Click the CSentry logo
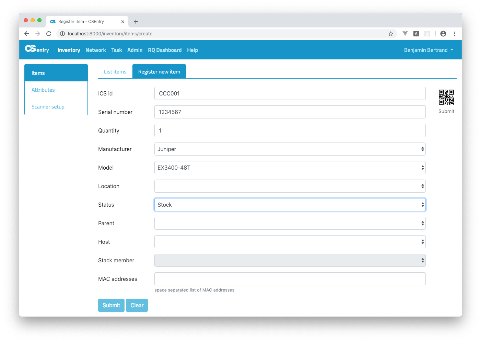Image resolution: width=481 pixels, height=342 pixels. [37, 49]
